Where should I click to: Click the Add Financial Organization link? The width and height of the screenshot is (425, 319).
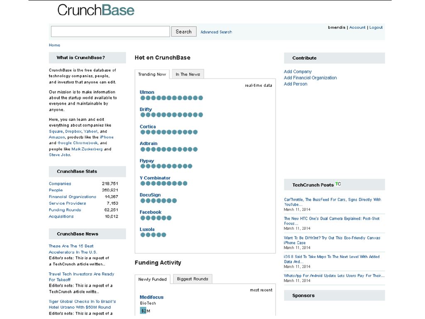310,78
